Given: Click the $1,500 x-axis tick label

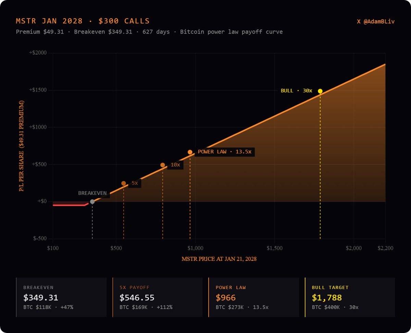Looking at the screenshot, I should point(274,248).
